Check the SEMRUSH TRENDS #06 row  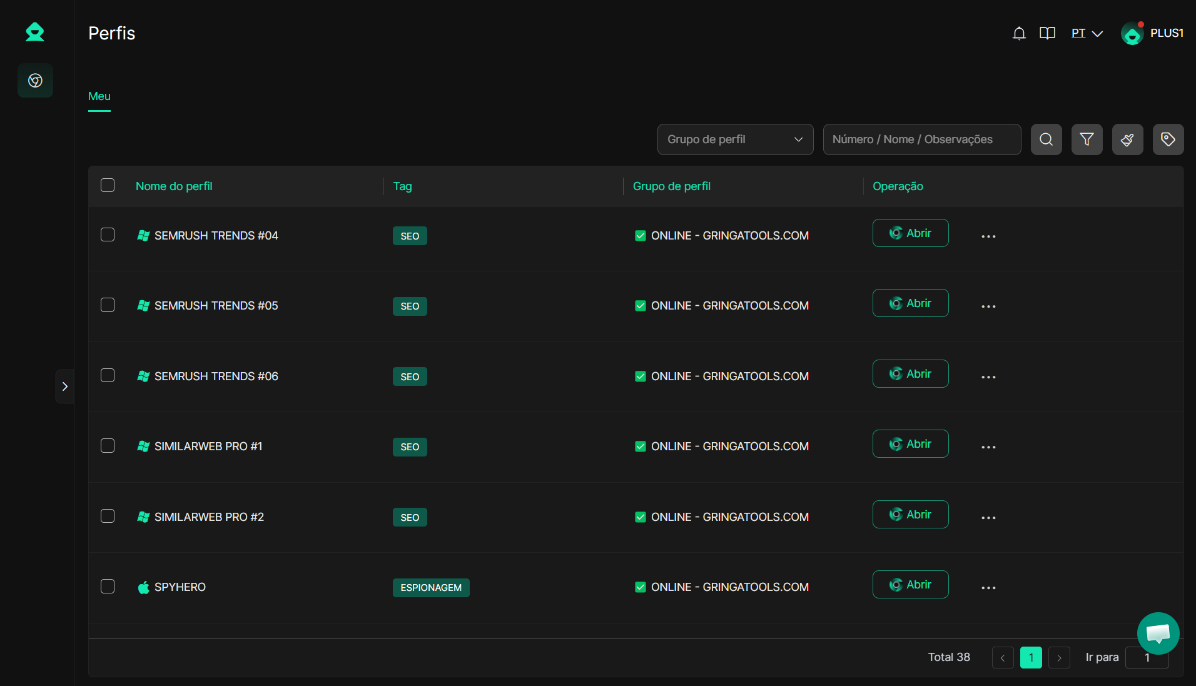pos(108,375)
